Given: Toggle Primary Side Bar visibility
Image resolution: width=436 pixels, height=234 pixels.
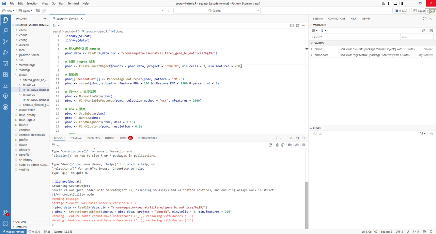Looking at the screenshot, I should pos(390,3).
